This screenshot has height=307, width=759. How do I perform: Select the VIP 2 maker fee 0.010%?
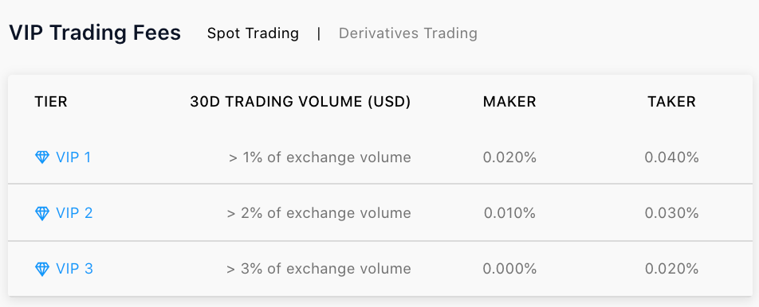click(509, 213)
